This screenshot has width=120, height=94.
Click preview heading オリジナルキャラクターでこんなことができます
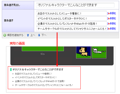(38, 69)
